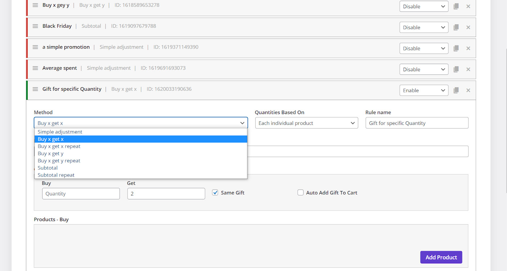This screenshot has height=271, width=507.
Task: Click drag handle of Black Friday rule
Action: [35, 26]
